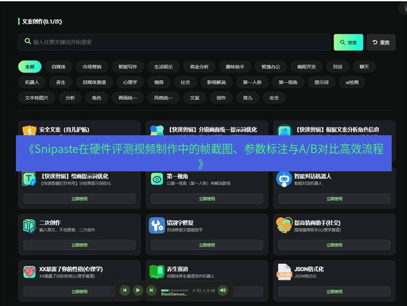This screenshot has height=306, width=407.
Task: Click 立即使用 on the JSON格式化 card
Action: [334, 291]
